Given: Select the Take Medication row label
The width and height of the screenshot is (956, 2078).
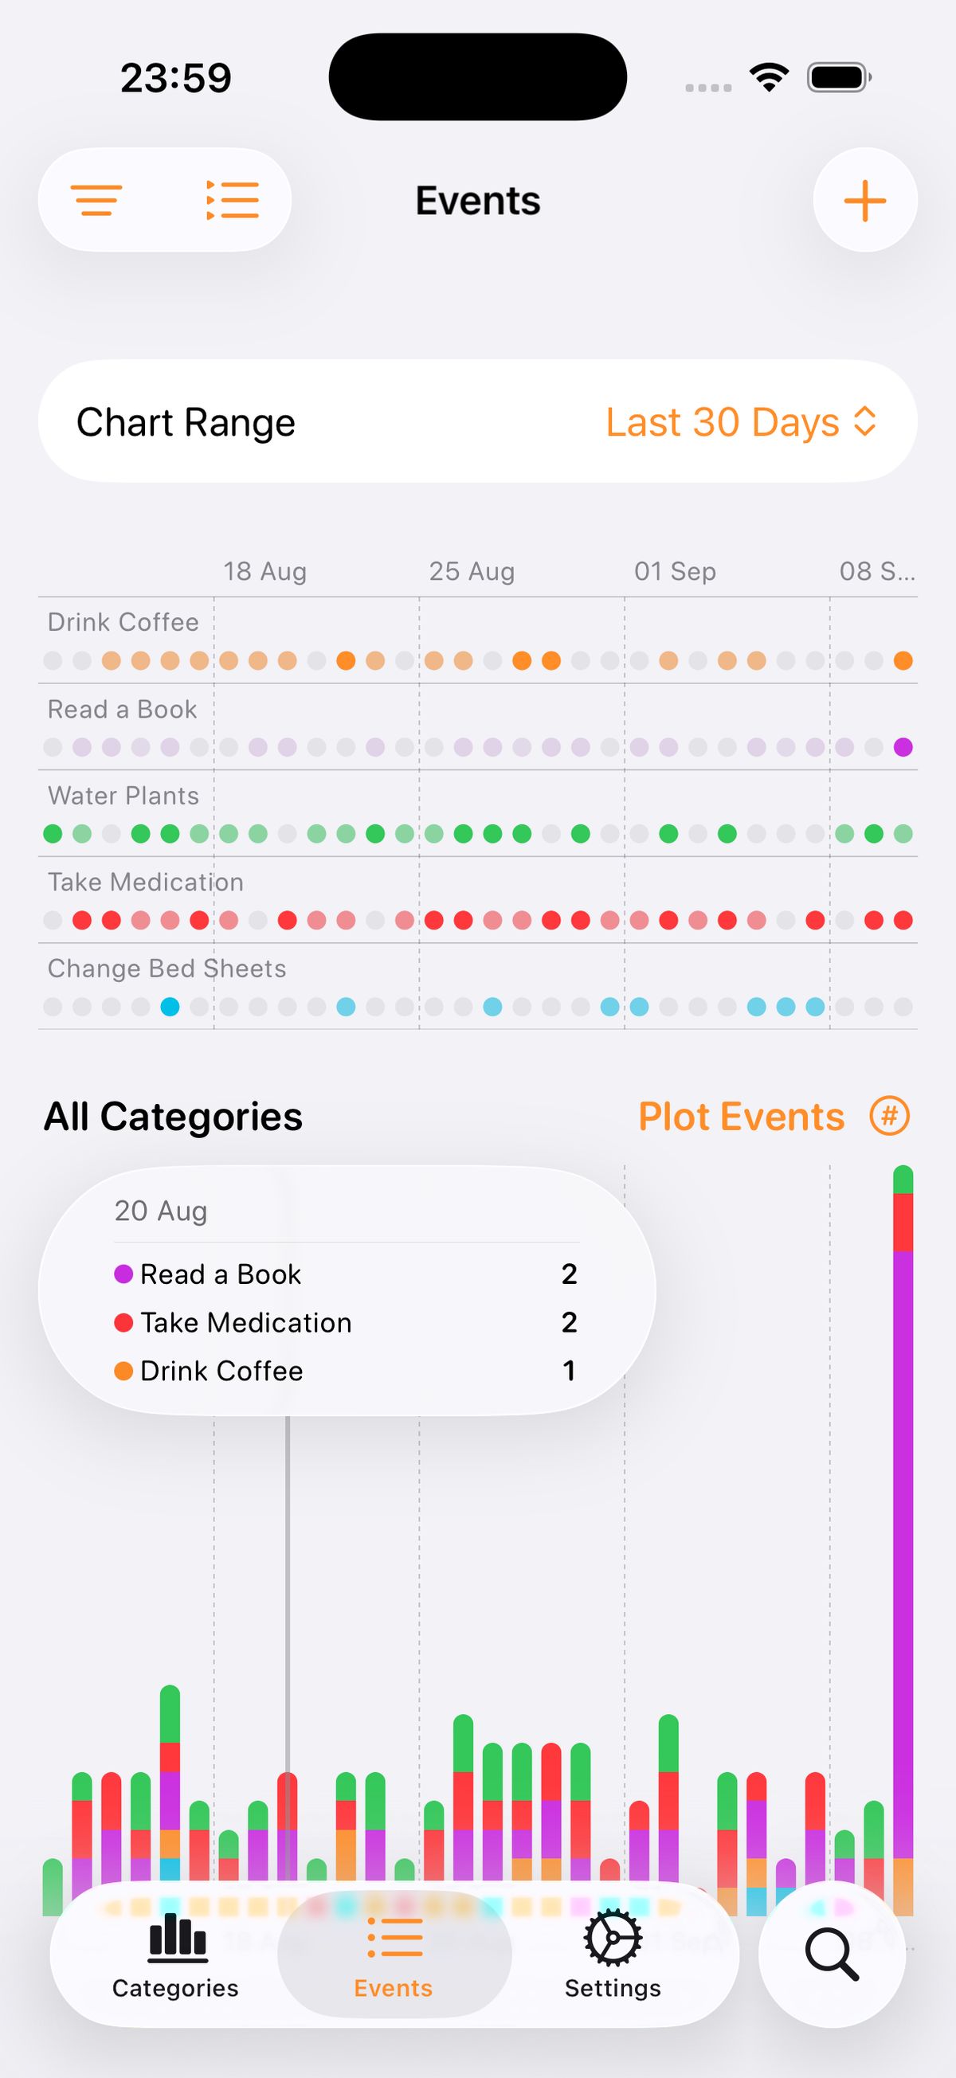Looking at the screenshot, I should [145, 882].
